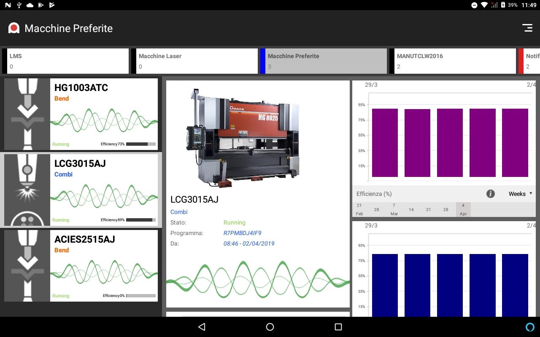Viewport: 540px width, 337px height.
Task: Tap the red app logo icon
Action: [x=14, y=28]
